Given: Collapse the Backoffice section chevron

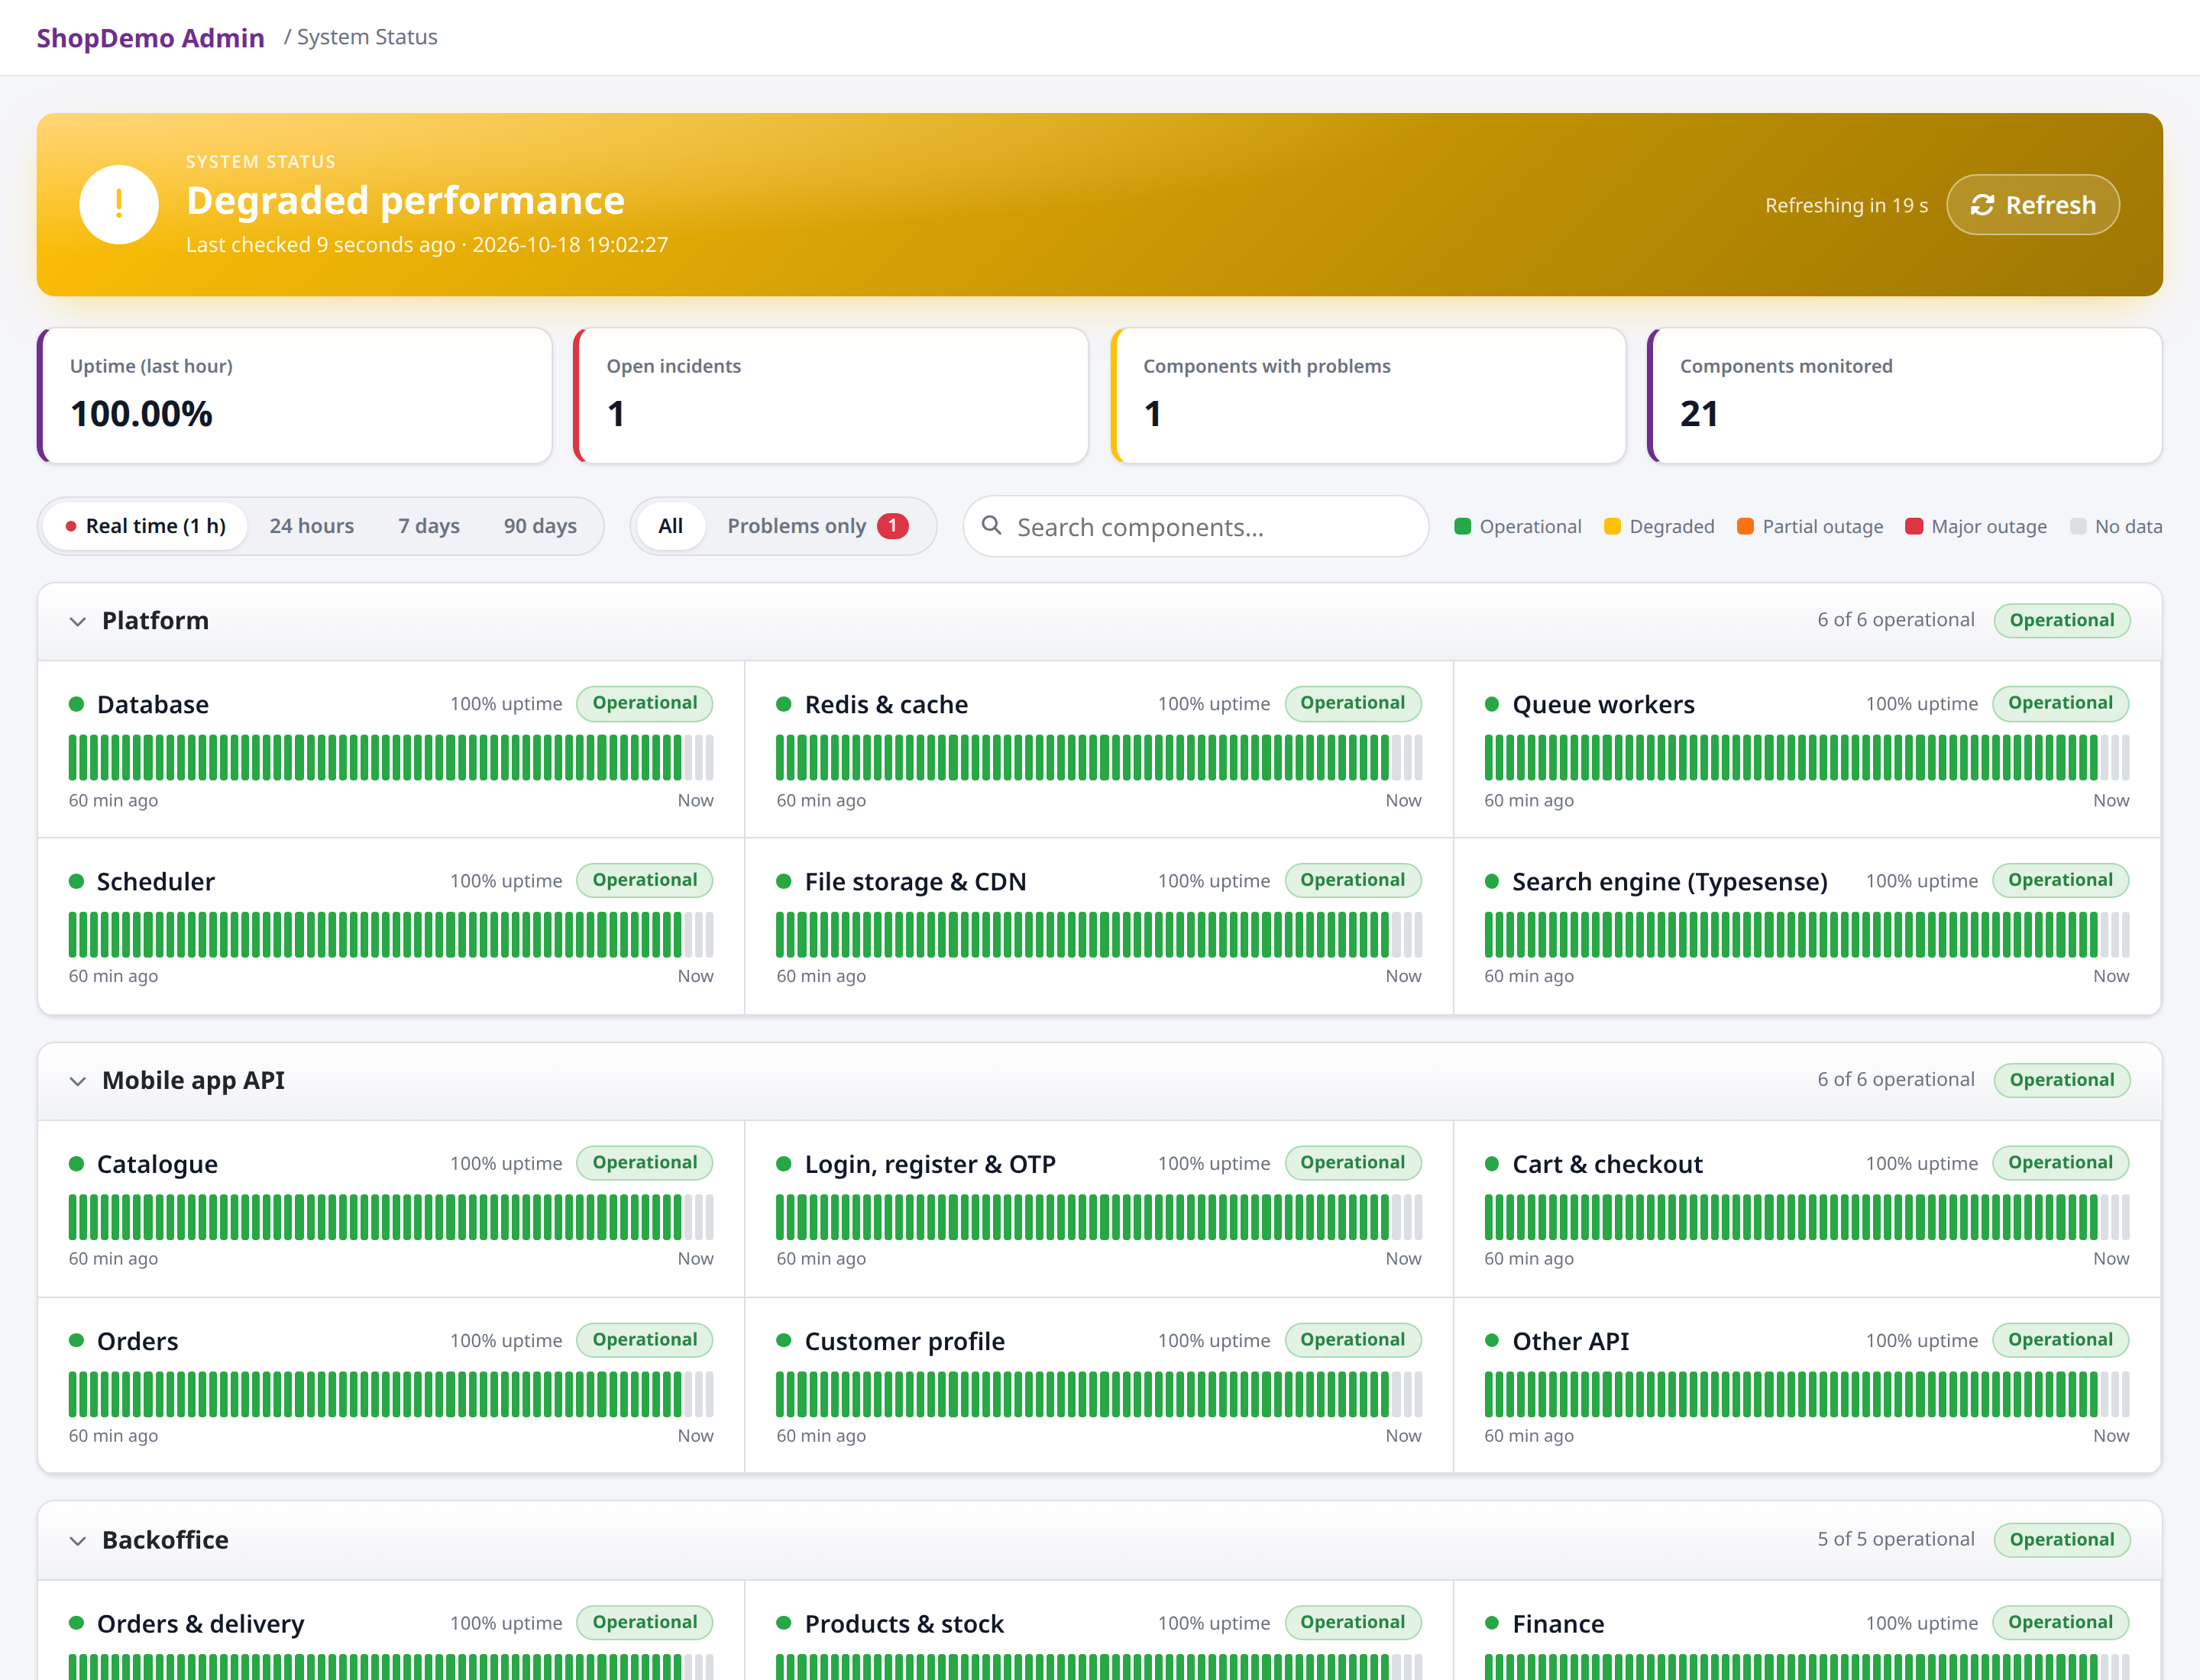Looking at the screenshot, I should coord(78,1541).
